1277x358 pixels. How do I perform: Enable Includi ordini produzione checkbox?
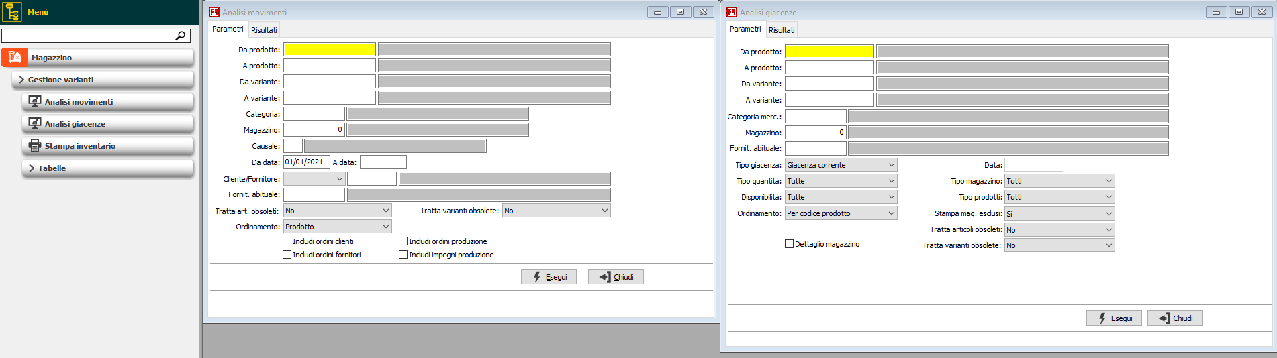pyautogui.click(x=404, y=241)
